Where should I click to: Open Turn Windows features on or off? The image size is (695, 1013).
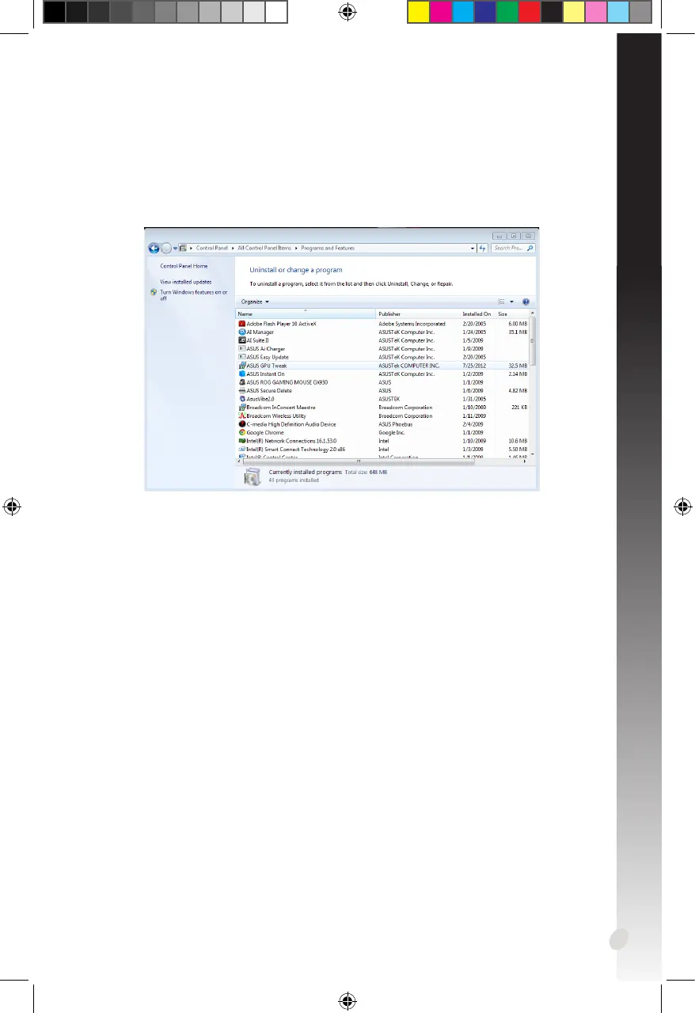click(194, 295)
